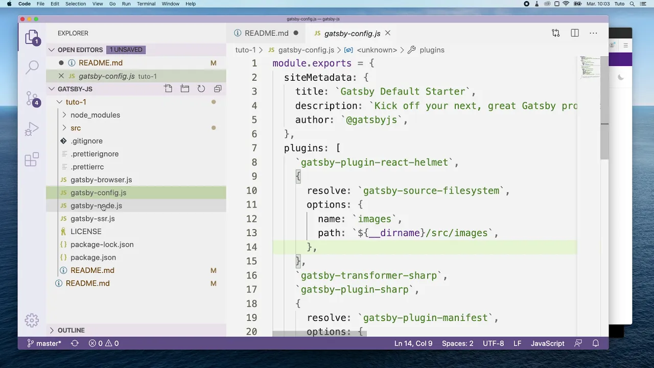The height and width of the screenshot is (368, 654).
Task: Open the Run and Debug icon
Action: (x=32, y=129)
